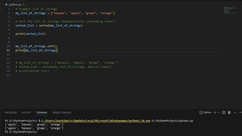Viewport: 242px width, 136px height.
Task: Click the second terminal output list line
Action: tap(34, 128)
